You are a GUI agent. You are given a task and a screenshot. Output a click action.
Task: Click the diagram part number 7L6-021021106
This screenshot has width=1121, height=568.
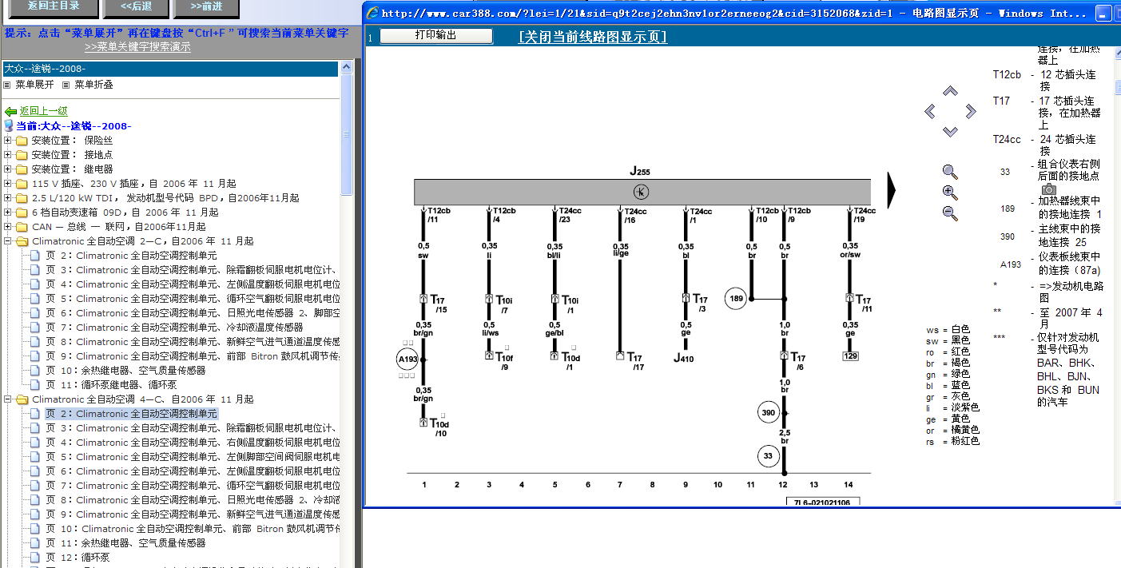[823, 502]
